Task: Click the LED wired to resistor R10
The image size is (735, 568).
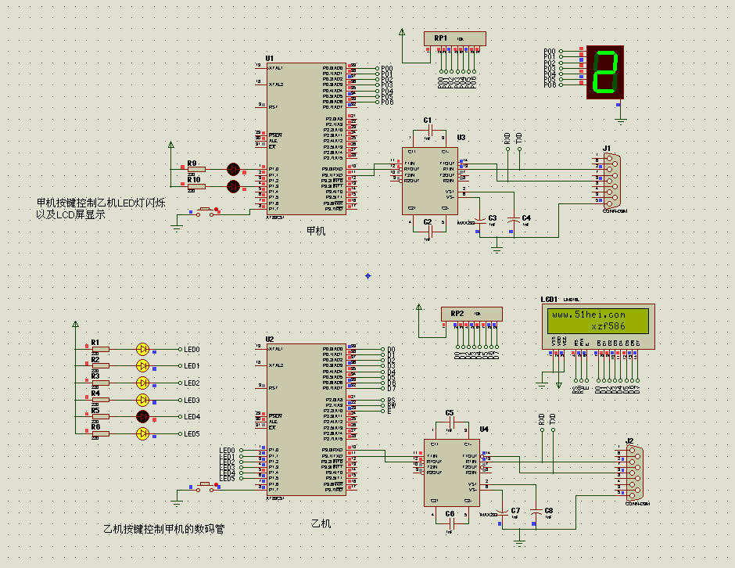Action: pos(233,186)
